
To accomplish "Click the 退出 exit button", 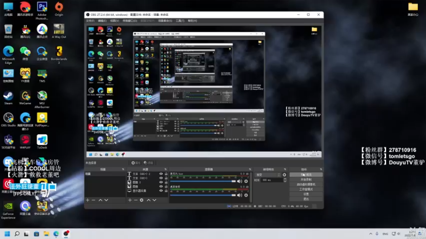I will (x=306, y=199).
